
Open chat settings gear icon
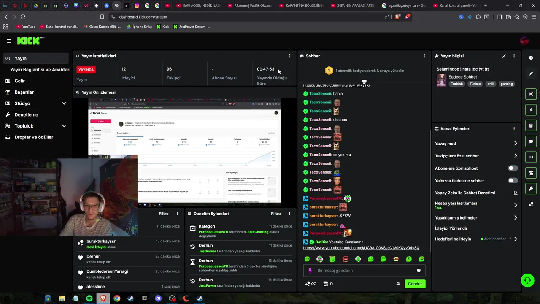tap(398, 284)
